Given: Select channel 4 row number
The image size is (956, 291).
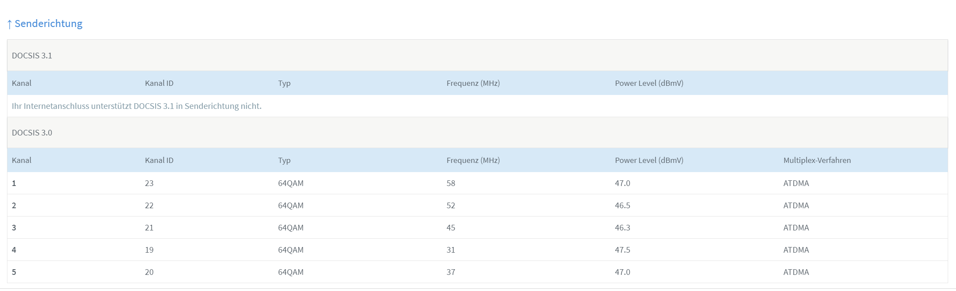Looking at the screenshot, I should pyautogui.click(x=14, y=250).
